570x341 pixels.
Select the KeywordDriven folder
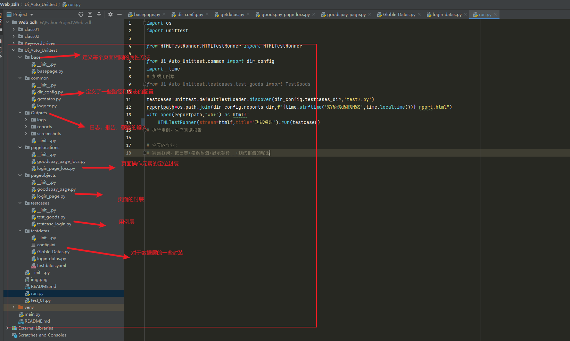point(40,43)
